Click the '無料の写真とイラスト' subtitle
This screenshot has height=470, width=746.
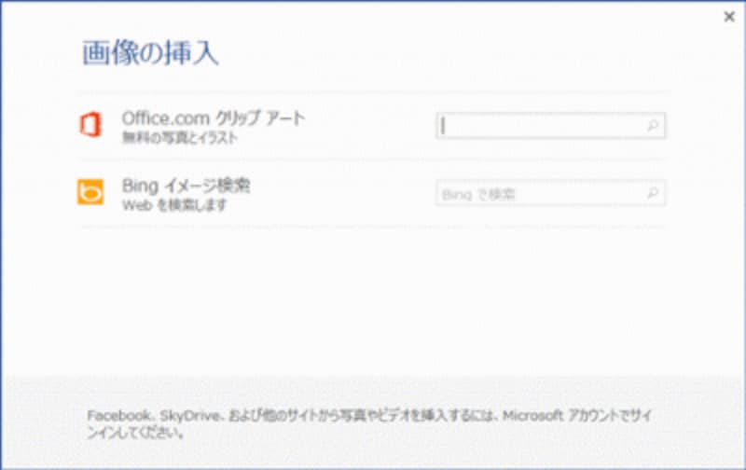click(180, 138)
